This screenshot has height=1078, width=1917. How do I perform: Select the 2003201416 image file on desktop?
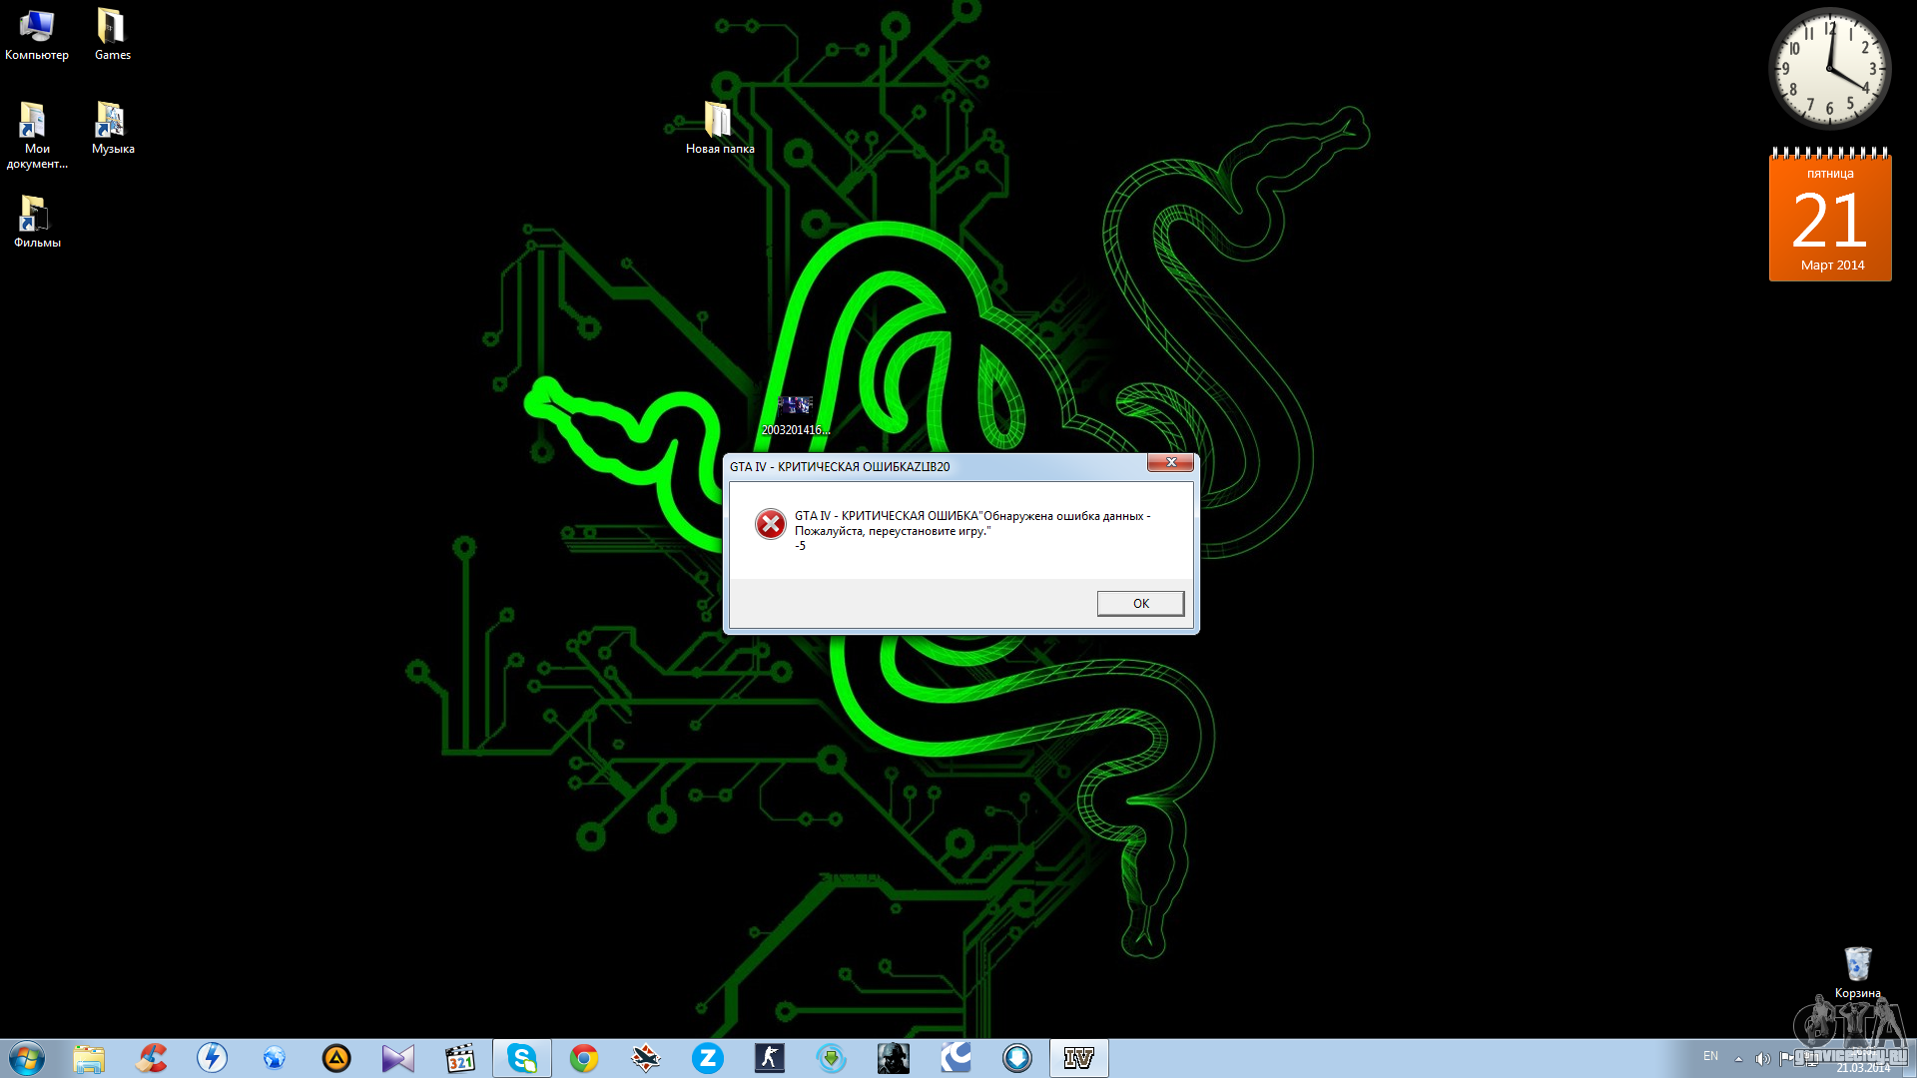click(x=795, y=415)
